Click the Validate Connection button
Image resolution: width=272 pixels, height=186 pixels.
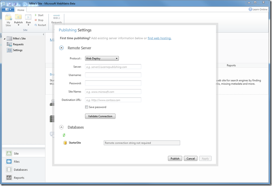pos(100,116)
